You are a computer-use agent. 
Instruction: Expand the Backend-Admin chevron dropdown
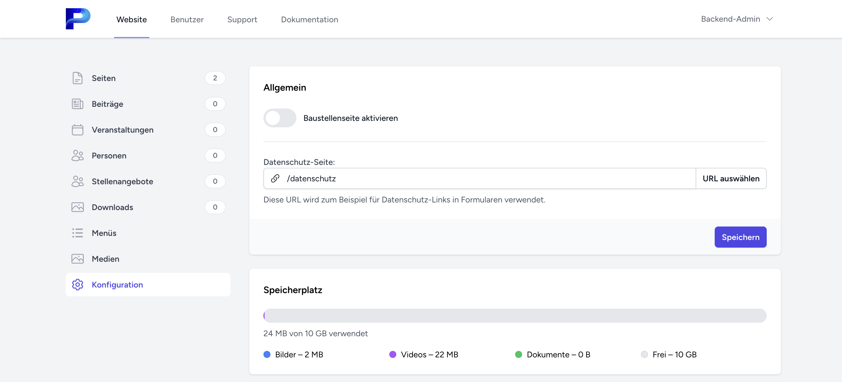[769, 19]
